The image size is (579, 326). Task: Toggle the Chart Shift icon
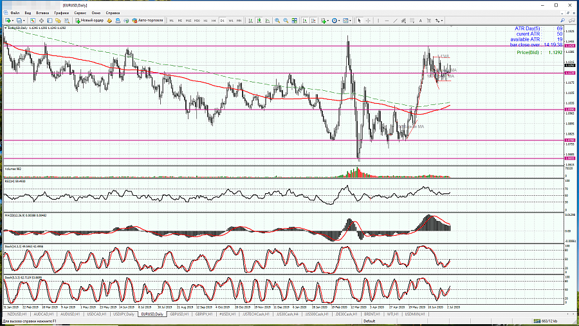[x=313, y=21]
